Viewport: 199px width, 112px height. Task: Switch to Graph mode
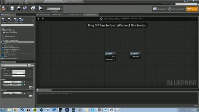coord(192,9)
